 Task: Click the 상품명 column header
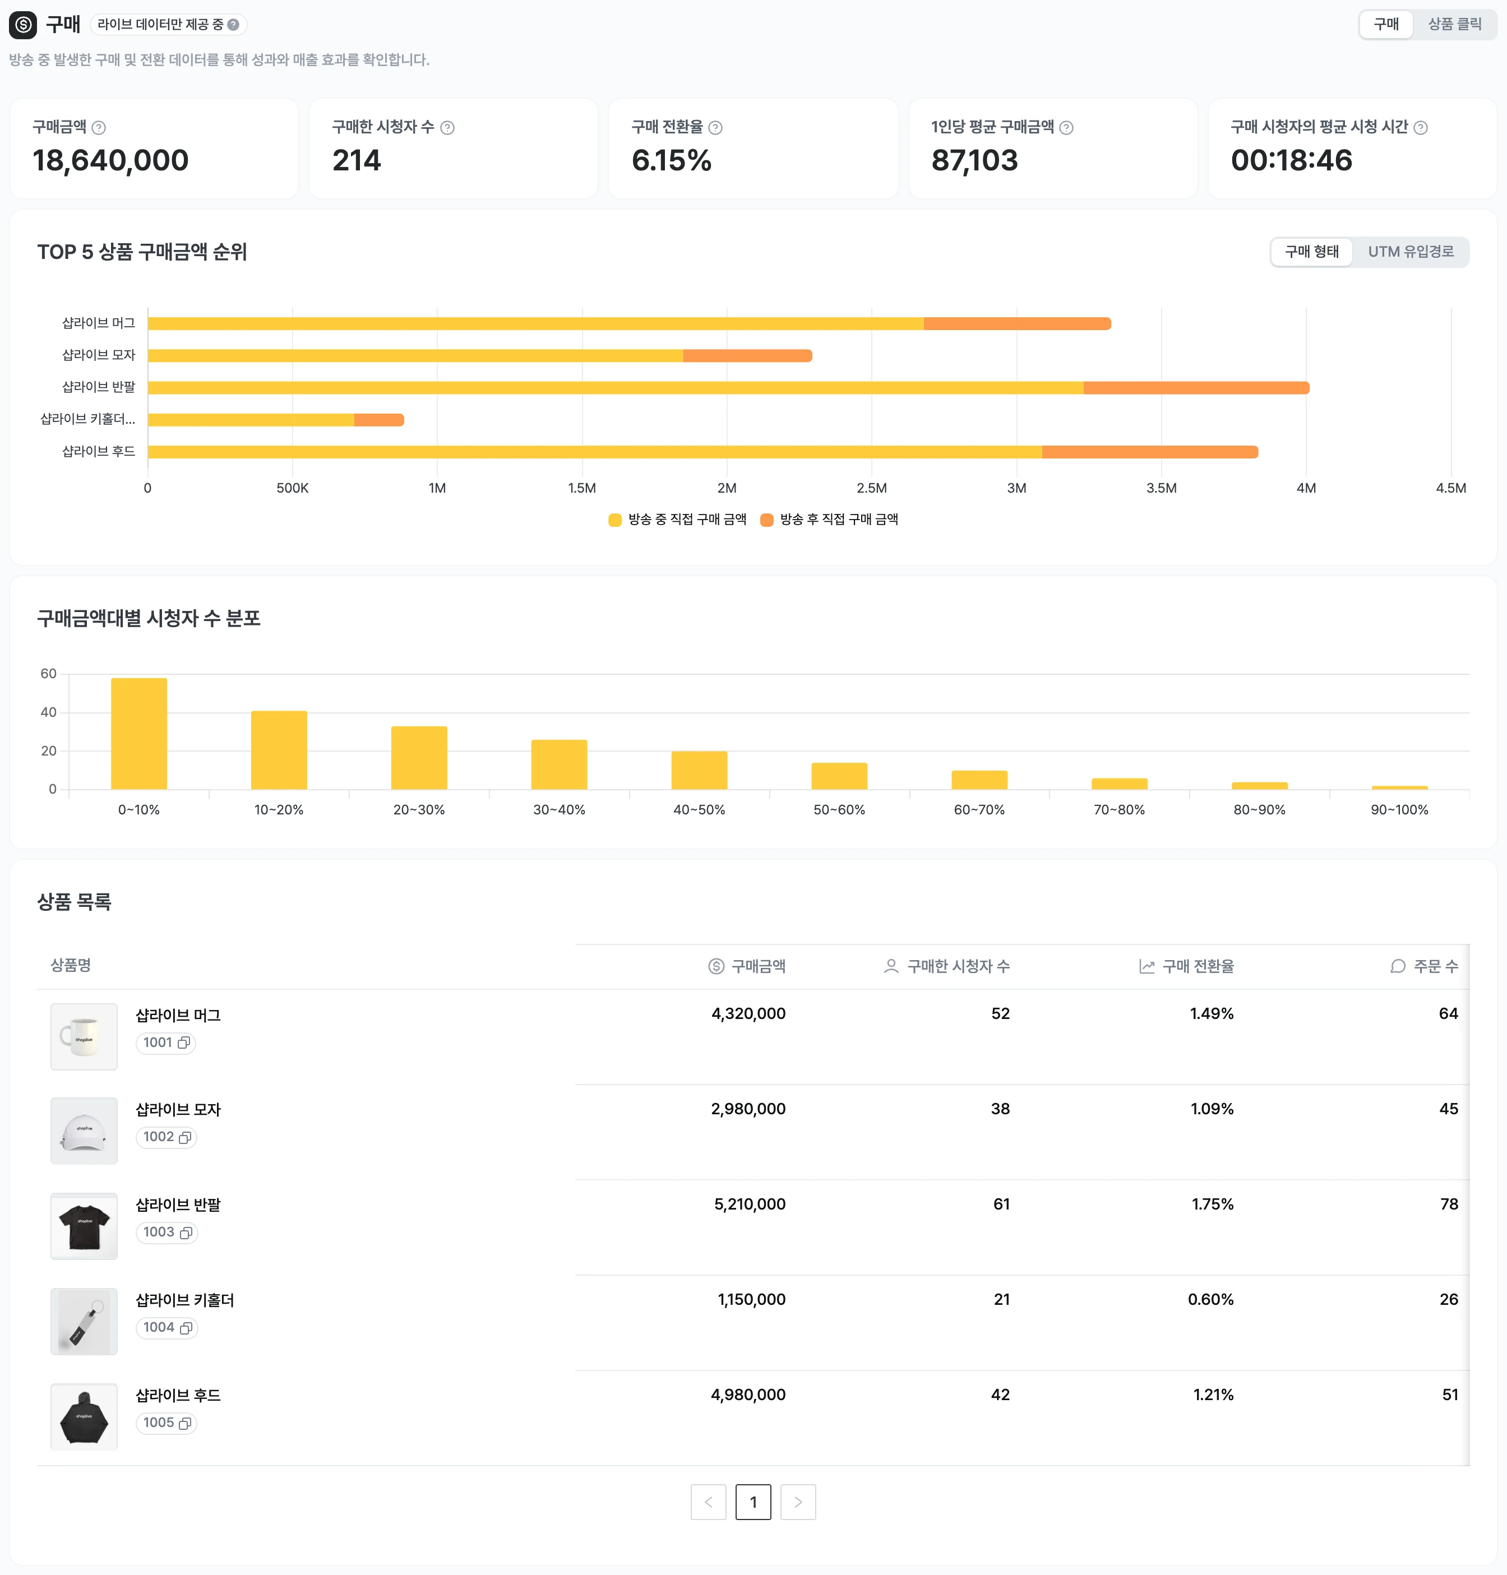(71, 965)
